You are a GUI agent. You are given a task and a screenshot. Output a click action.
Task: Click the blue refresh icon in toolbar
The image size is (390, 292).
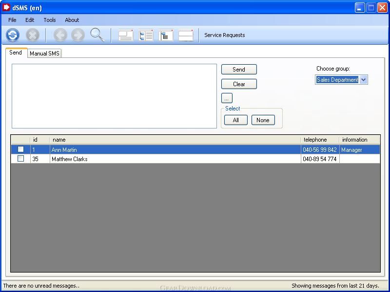pos(13,35)
